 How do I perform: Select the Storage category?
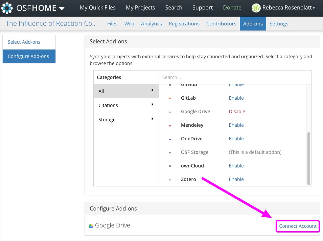pos(126,120)
